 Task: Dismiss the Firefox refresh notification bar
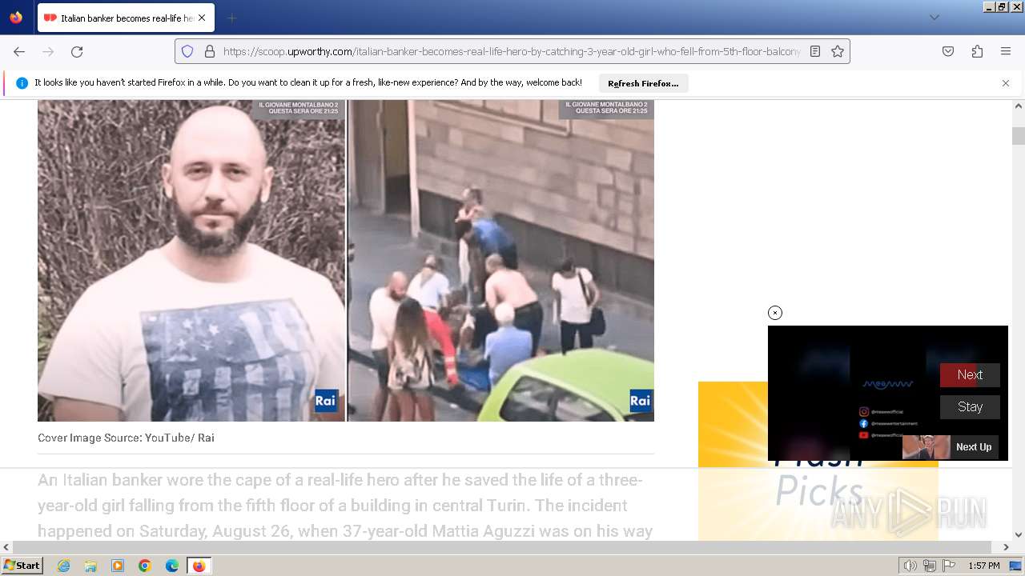1006,83
